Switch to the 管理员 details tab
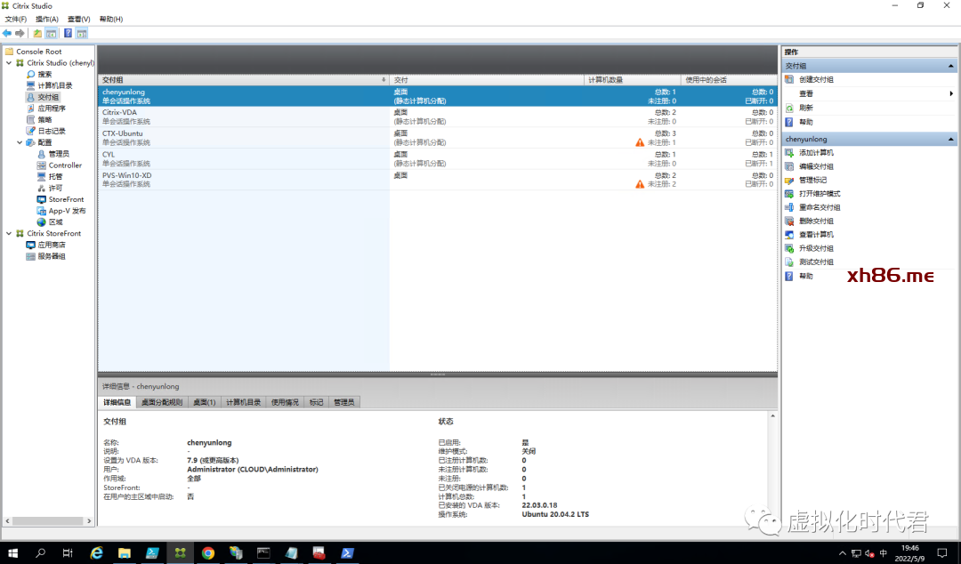 [x=343, y=402]
